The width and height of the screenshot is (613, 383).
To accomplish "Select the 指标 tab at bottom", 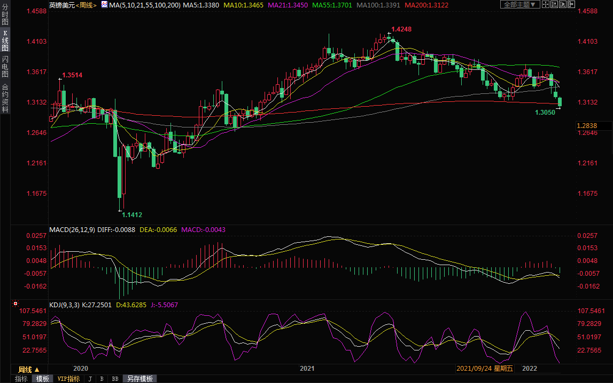I will click(21, 379).
